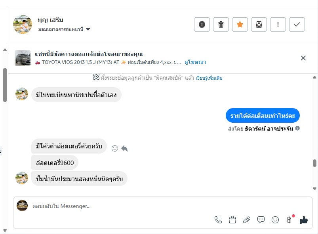Image resolution: width=318 pixels, height=234 pixels.
Task: Click the reply in Messenger text box
Action: click(119, 206)
